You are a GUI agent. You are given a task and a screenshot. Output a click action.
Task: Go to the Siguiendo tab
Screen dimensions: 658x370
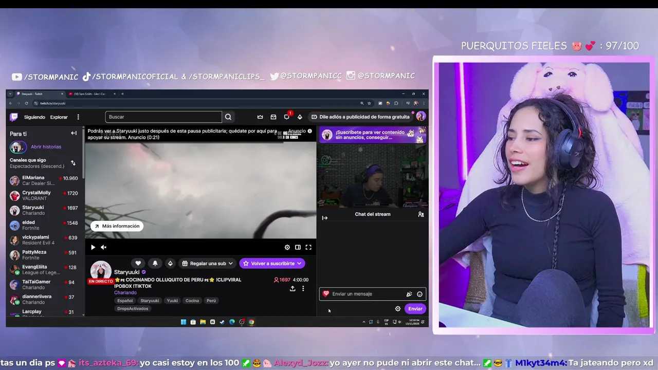[x=34, y=117]
